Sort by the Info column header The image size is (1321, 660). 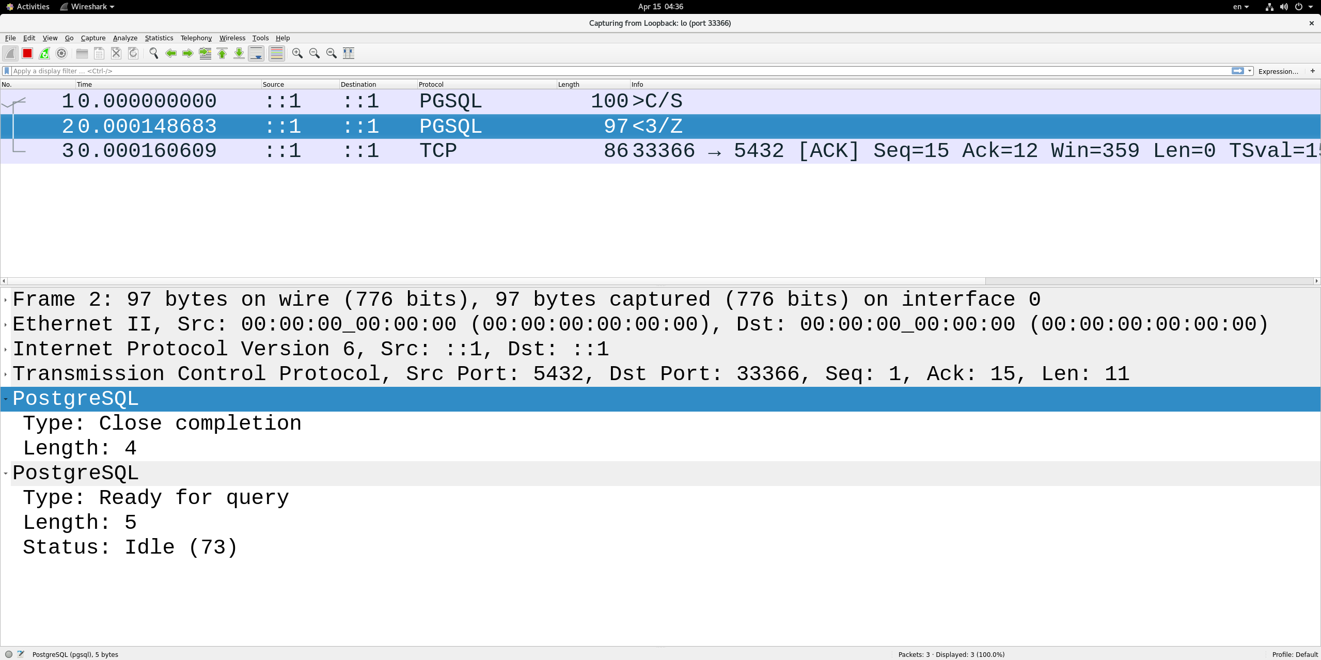coord(975,84)
